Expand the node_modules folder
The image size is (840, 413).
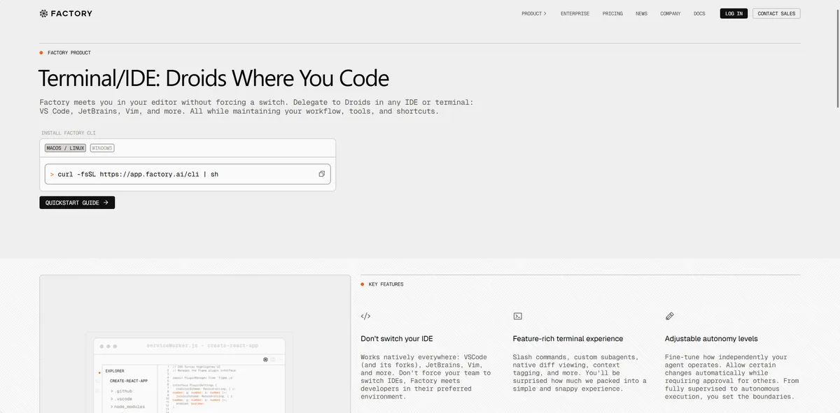click(129, 406)
